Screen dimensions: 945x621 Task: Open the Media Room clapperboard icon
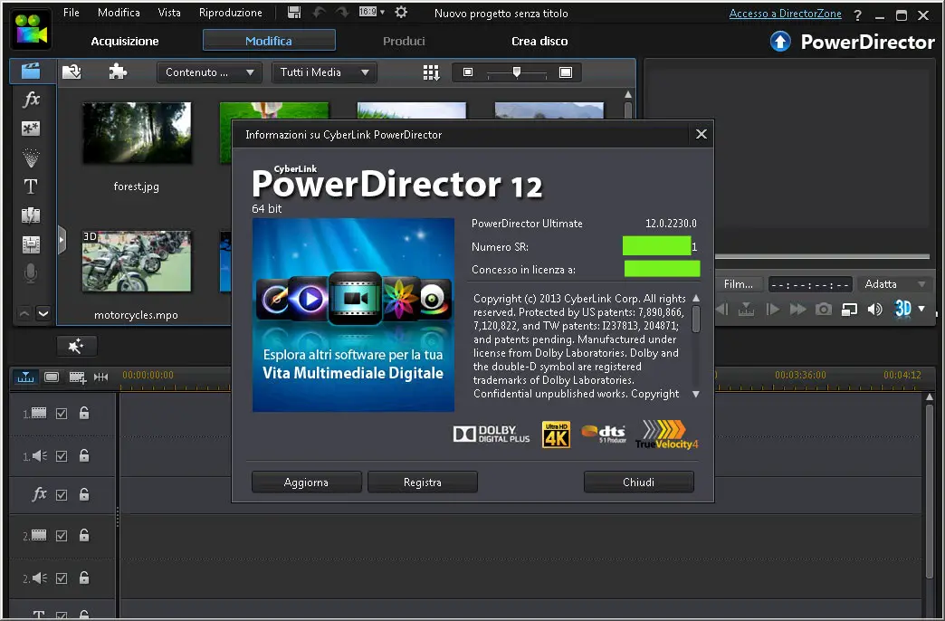click(x=31, y=72)
